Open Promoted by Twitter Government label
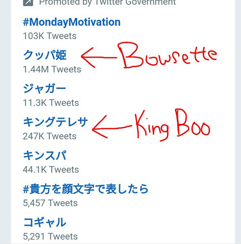The width and height of the screenshot is (241, 244). pos(107,3)
